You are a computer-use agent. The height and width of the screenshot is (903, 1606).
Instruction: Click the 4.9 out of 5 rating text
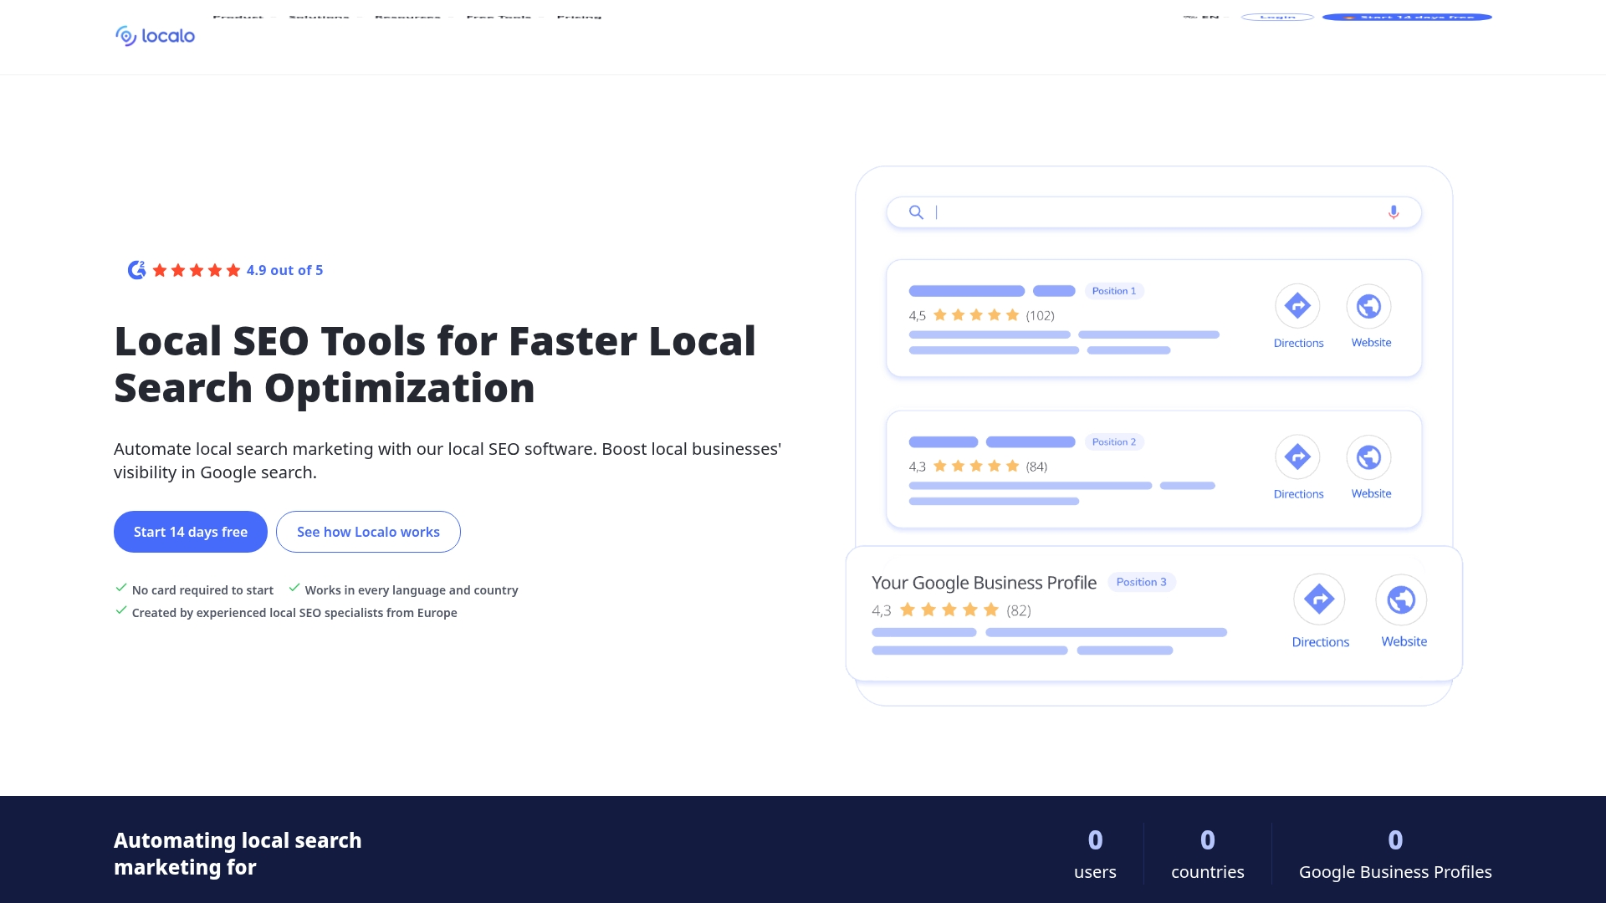click(x=284, y=270)
